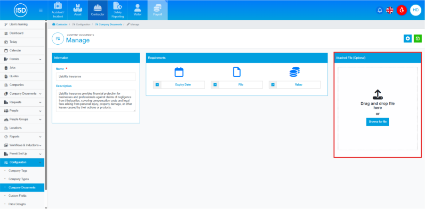
Task: Toggle the Value requirement checkbox
Action: click(x=273, y=85)
